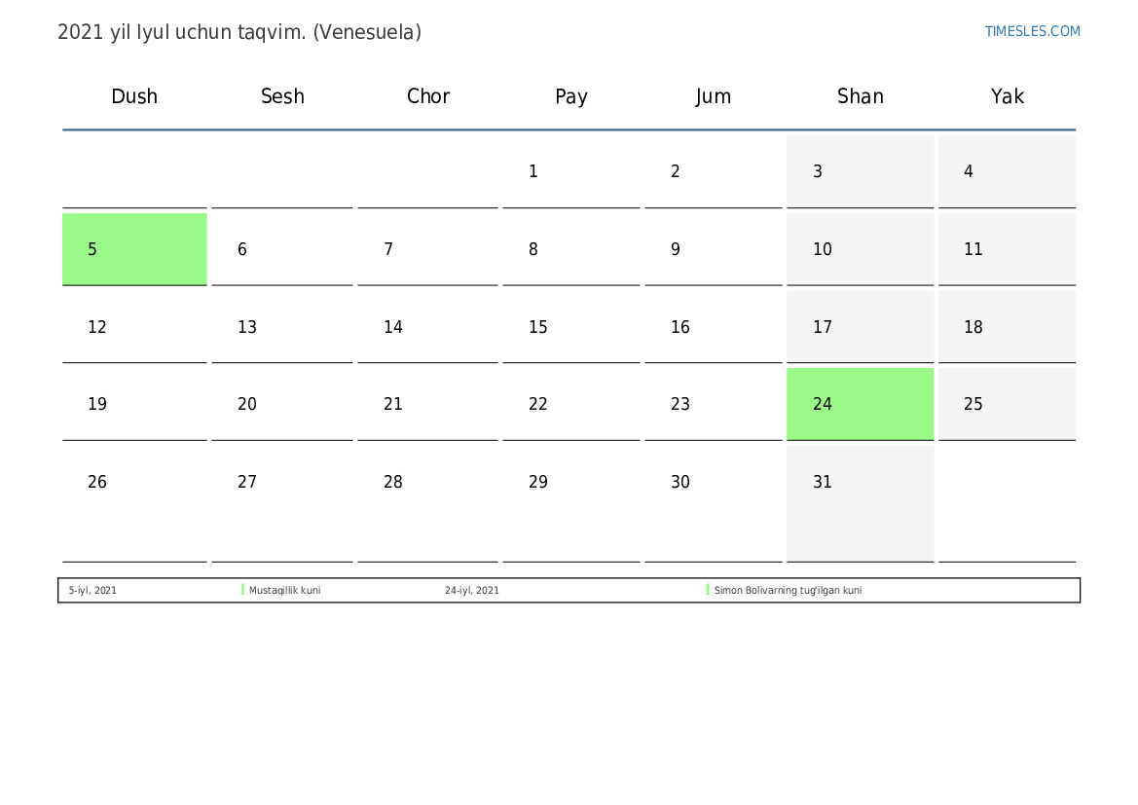
Task: Select Sunday day 4 cell
Action: point(1007,171)
